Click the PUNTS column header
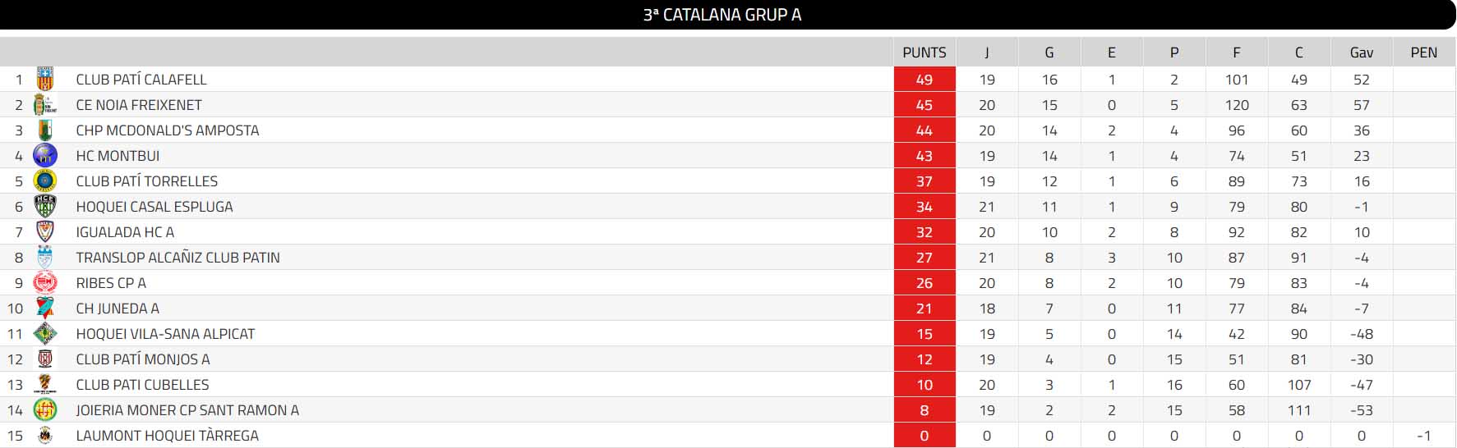Screen dimensions: 1457x448 tap(924, 53)
